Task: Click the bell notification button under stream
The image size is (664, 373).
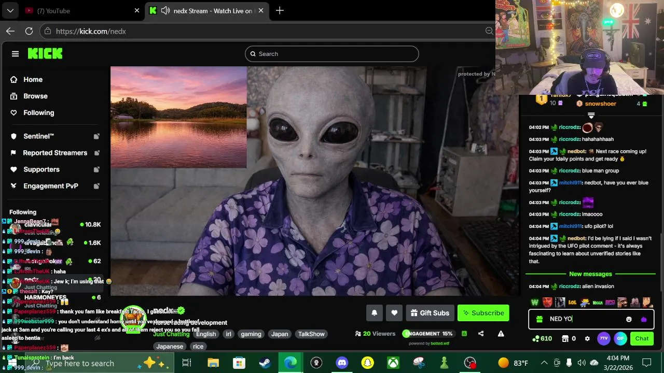Action: [x=375, y=313]
